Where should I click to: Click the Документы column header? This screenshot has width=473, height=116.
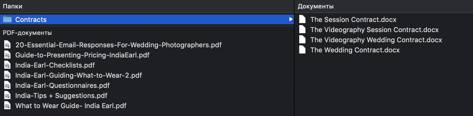click(316, 6)
